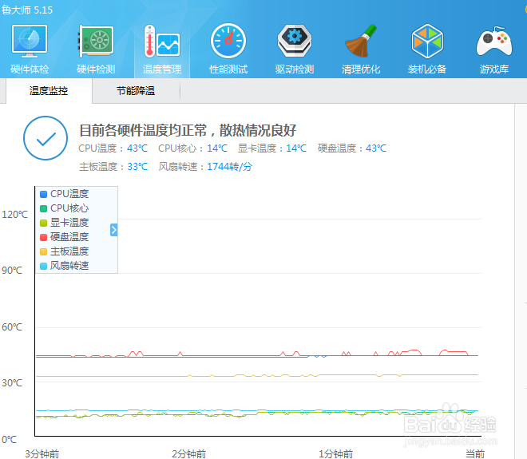The image size is (527, 459).
Task: Toggle the 硬盘温度 red legend series
Action: (64, 237)
